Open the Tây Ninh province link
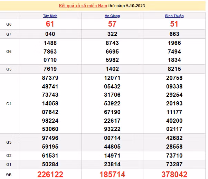The width and height of the screenshot is (208, 179). click(x=50, y=16)
